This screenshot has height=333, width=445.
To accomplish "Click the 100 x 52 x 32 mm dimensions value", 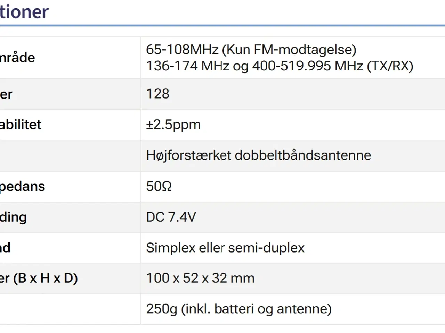I will (x=200, y=278).
